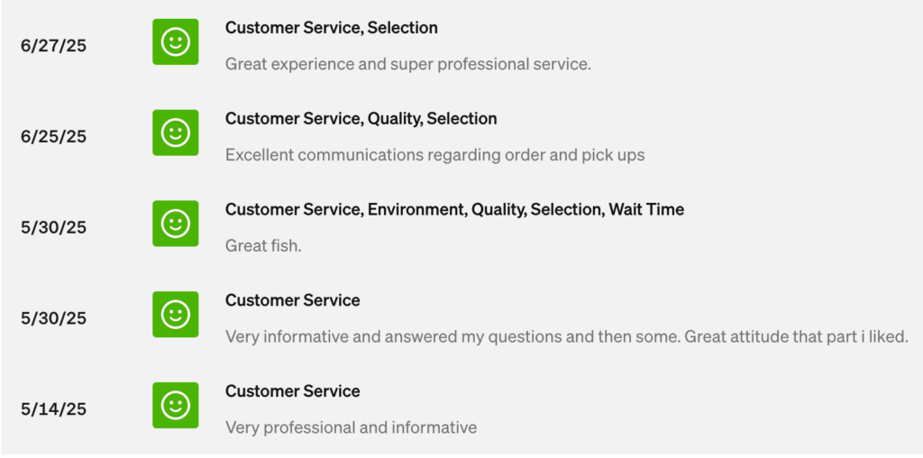Click the 'Customer Service' heading above 'Very professional'

click(x=292, y=391)
